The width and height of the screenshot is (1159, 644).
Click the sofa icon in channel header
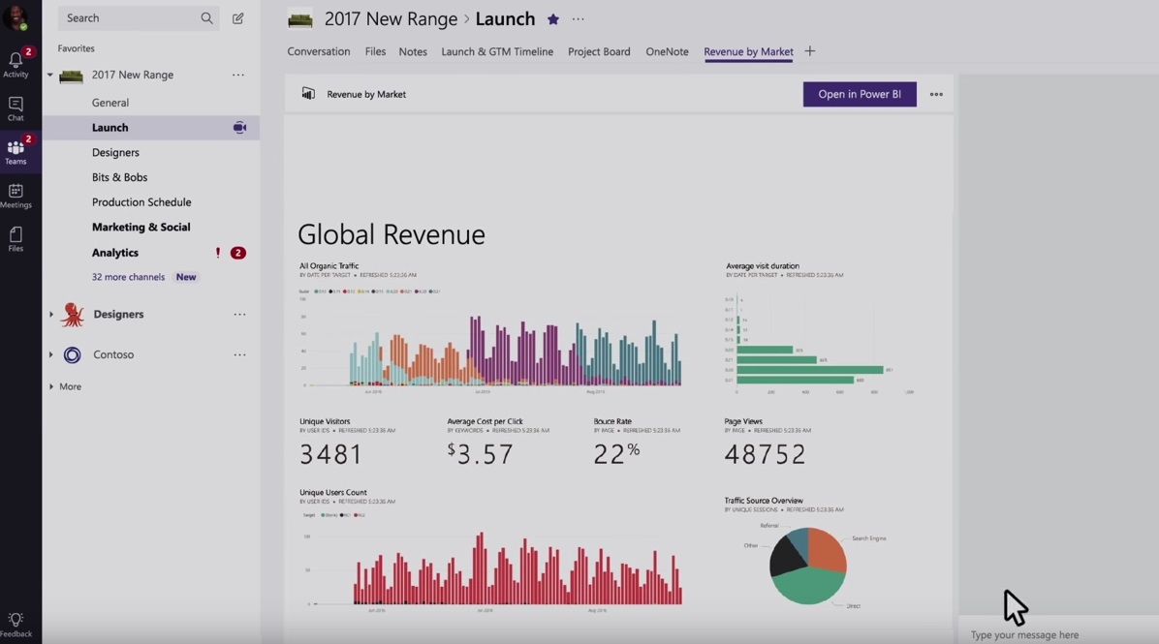coord(300,19)
